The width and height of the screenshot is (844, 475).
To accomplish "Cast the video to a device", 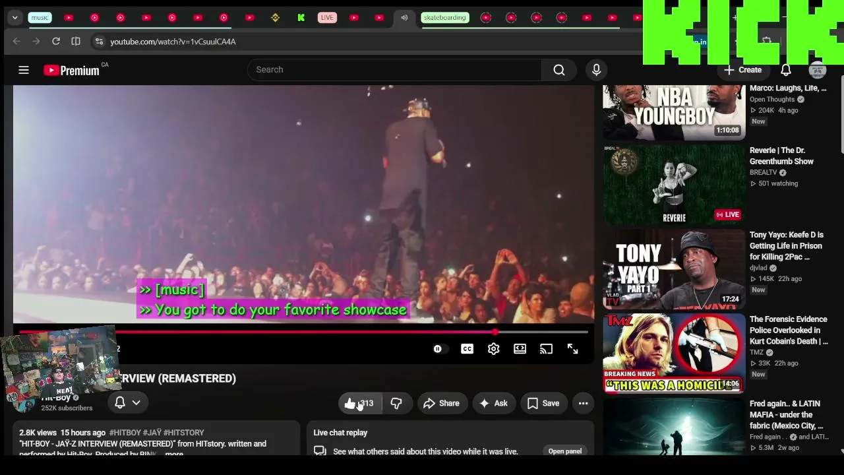I will [x=546, y=349].
